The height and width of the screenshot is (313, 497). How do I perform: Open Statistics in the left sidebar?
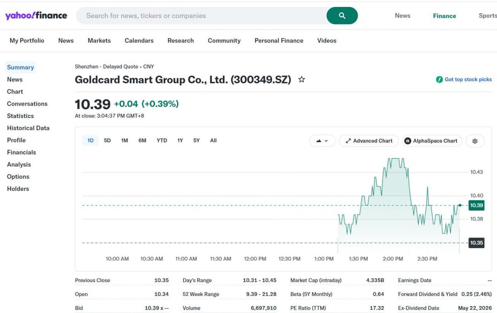tap(20, 116)
